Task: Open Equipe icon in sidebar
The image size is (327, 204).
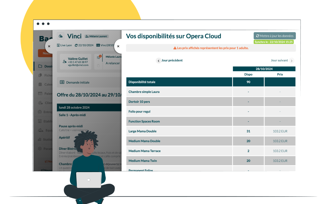Action: [40, 130]
